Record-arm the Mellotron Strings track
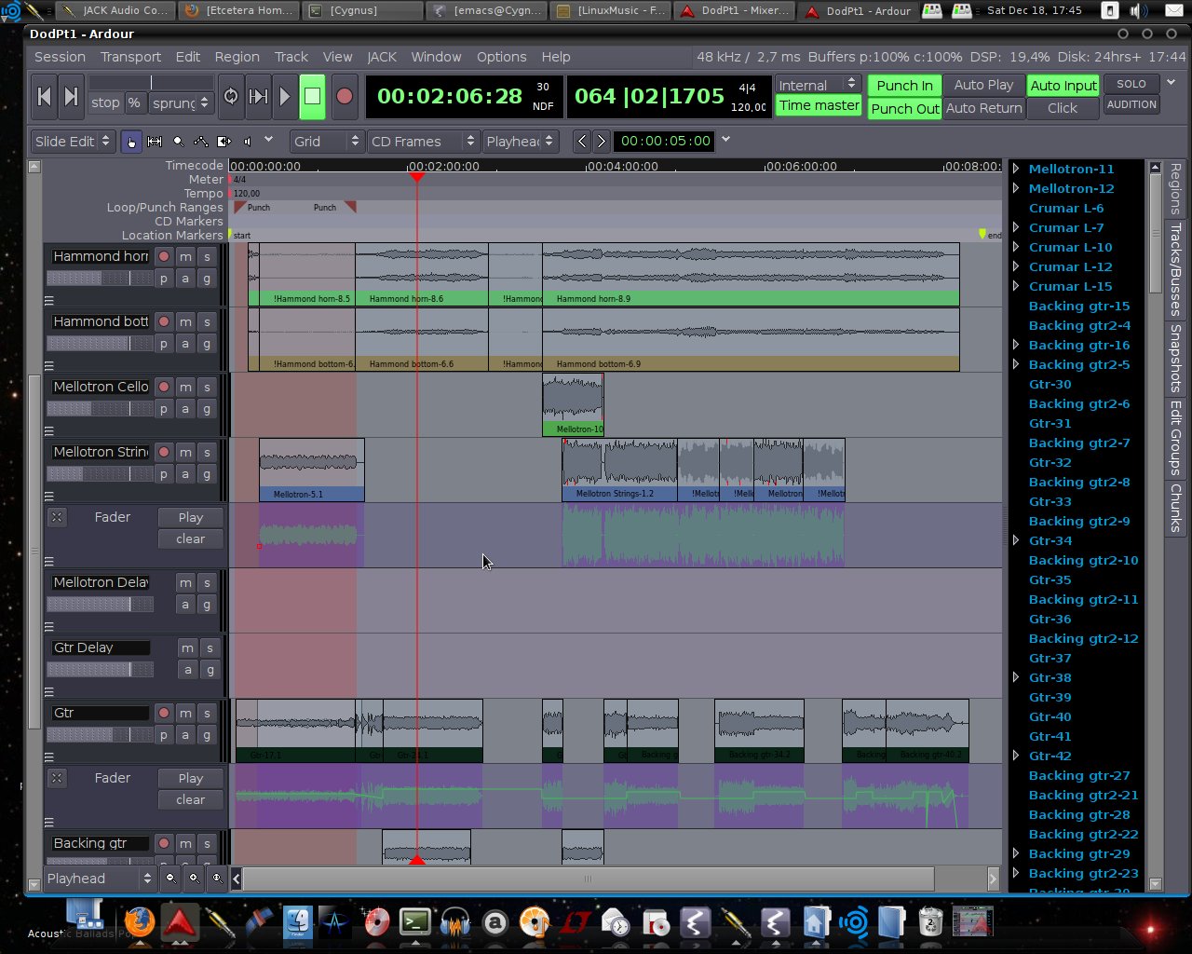Image resolution: width=1192 pixels, height=954 pixels. 164,452
